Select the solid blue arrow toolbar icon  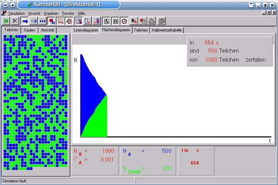coord(25,21)
